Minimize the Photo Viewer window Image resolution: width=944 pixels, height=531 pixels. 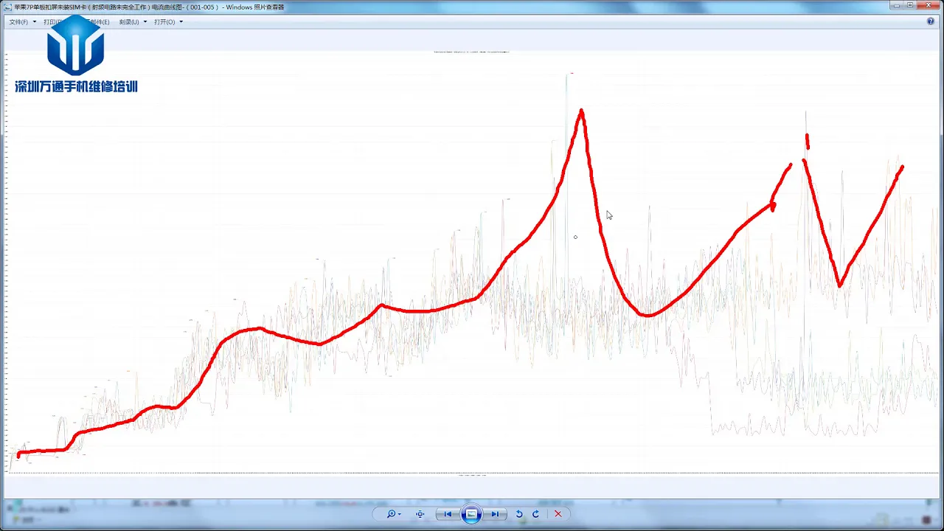tap(895, 6)
